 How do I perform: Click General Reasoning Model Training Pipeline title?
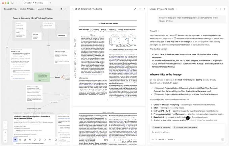pyautogui.click(x=33, y=18)
